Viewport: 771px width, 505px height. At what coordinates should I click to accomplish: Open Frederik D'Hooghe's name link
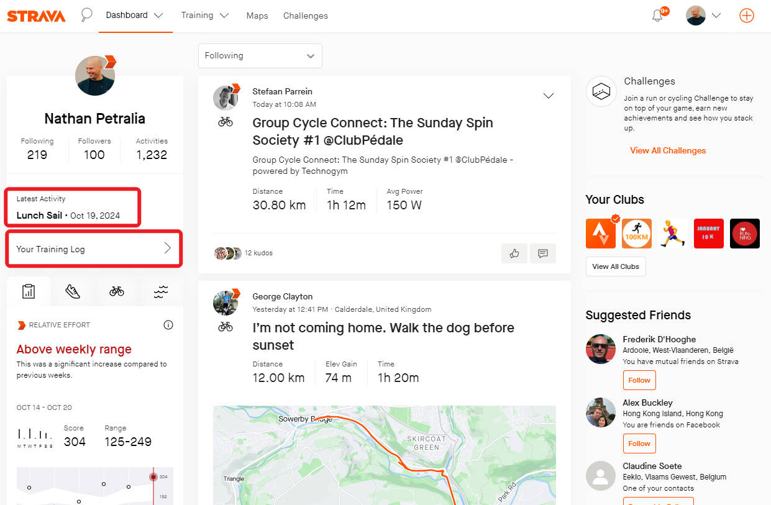(659, 339)
